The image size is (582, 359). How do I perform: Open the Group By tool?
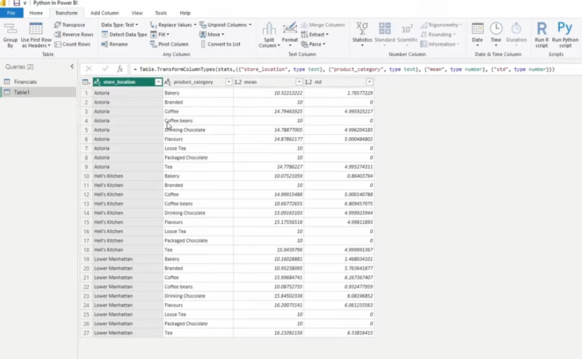tap(10, 35)
